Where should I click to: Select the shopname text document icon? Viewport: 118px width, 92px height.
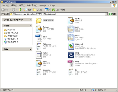[39, 72]
